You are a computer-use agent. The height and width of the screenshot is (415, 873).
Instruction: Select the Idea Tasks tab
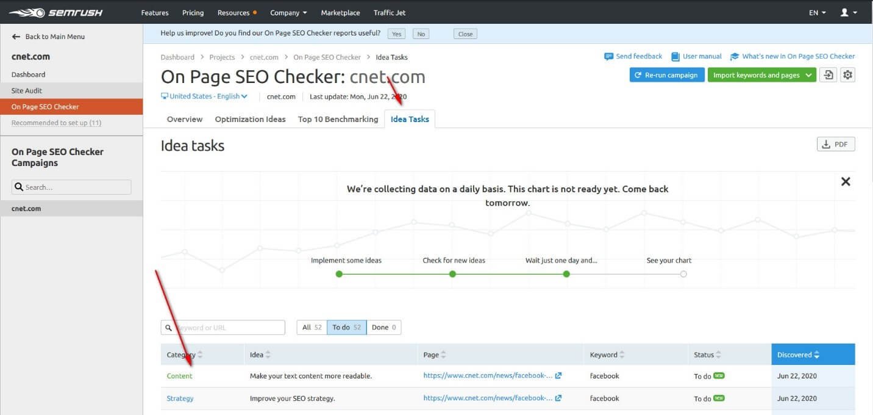pos(410,119)
